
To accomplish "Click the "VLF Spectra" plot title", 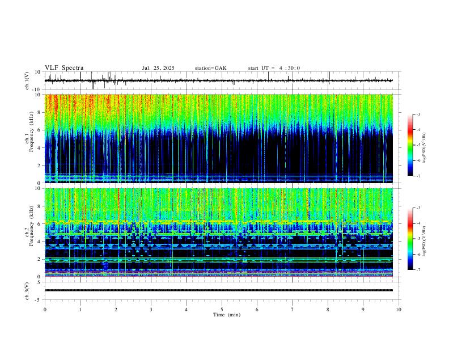I will click(64, 68).
